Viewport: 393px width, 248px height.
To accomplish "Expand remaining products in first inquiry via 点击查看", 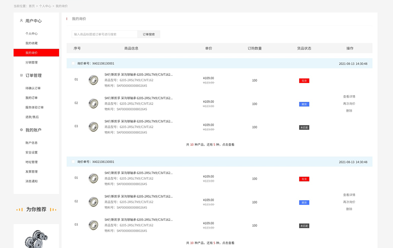I will 228,145.
